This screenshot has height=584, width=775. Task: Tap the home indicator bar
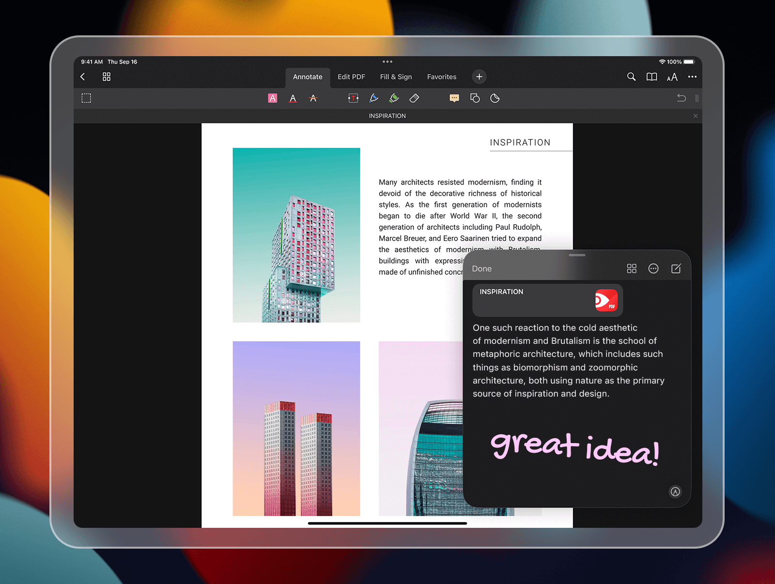[387, 523]
